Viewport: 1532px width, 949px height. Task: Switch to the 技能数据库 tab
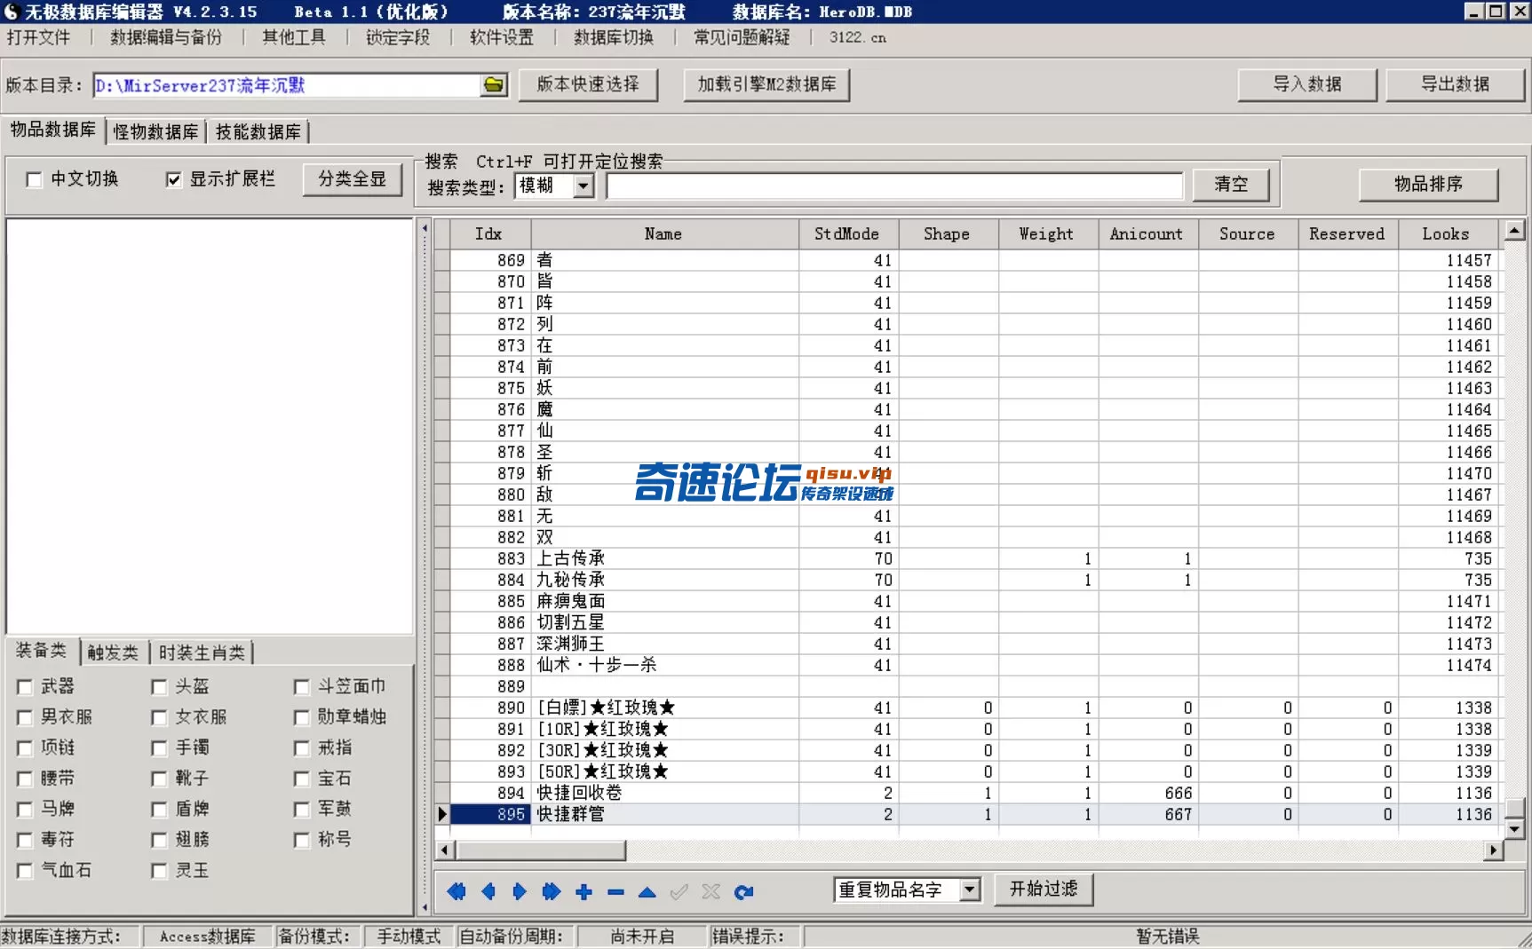tap(258, 132)
